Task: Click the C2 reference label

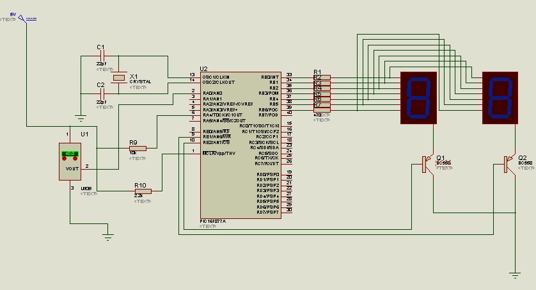Action: point(100,85)
